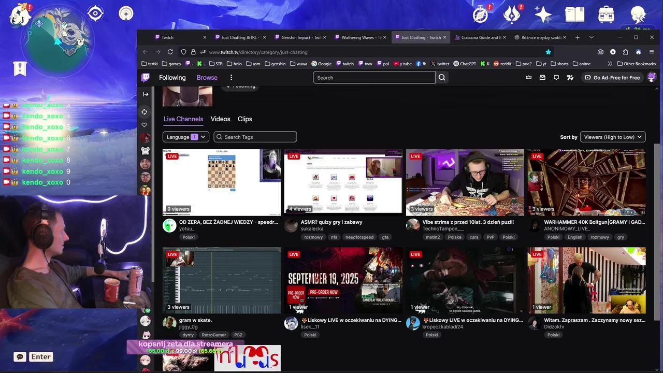Click the browser screenshot camera icon
Screen dimensions: 663x373
tap(600, 52)
